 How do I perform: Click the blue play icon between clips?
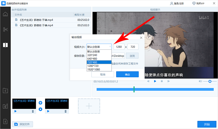40,109
